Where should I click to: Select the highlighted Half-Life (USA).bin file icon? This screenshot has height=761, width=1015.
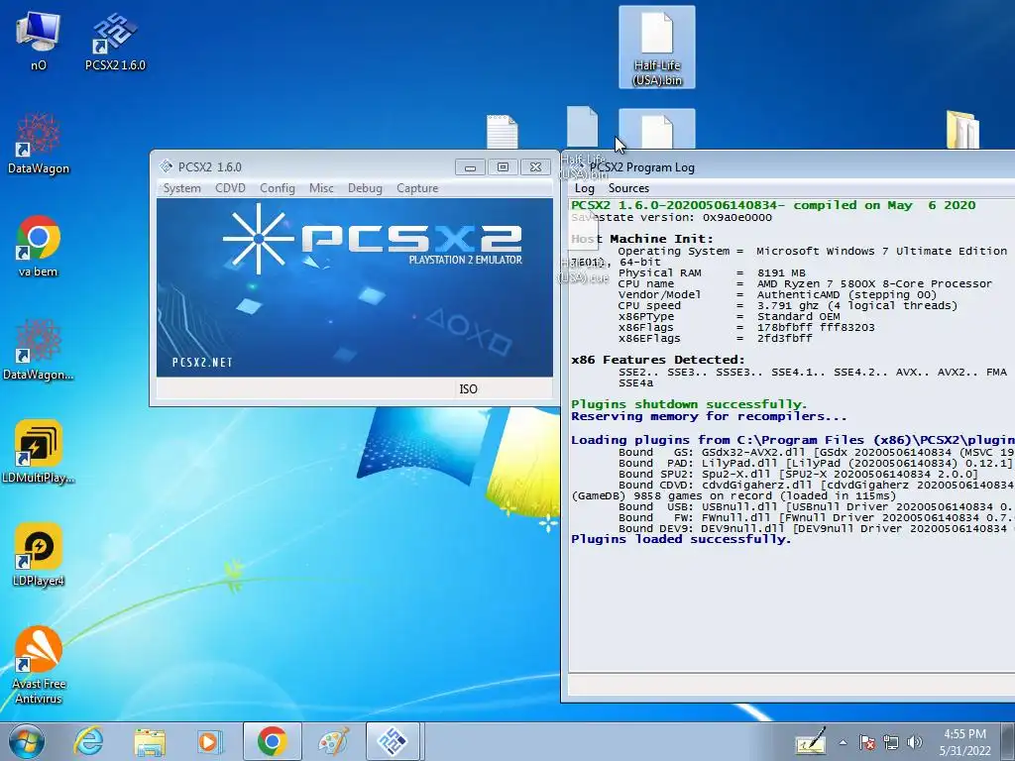[x=657, y=48]
